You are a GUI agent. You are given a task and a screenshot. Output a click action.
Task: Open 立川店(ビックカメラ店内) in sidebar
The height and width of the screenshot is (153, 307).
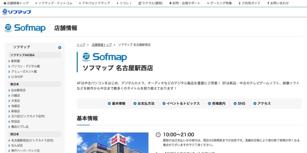[x=28, y=116]
